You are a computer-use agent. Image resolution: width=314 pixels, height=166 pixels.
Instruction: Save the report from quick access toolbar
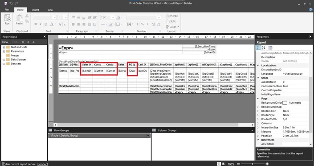[x=6, y=3]
